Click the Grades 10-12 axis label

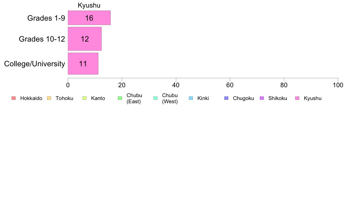42,39
